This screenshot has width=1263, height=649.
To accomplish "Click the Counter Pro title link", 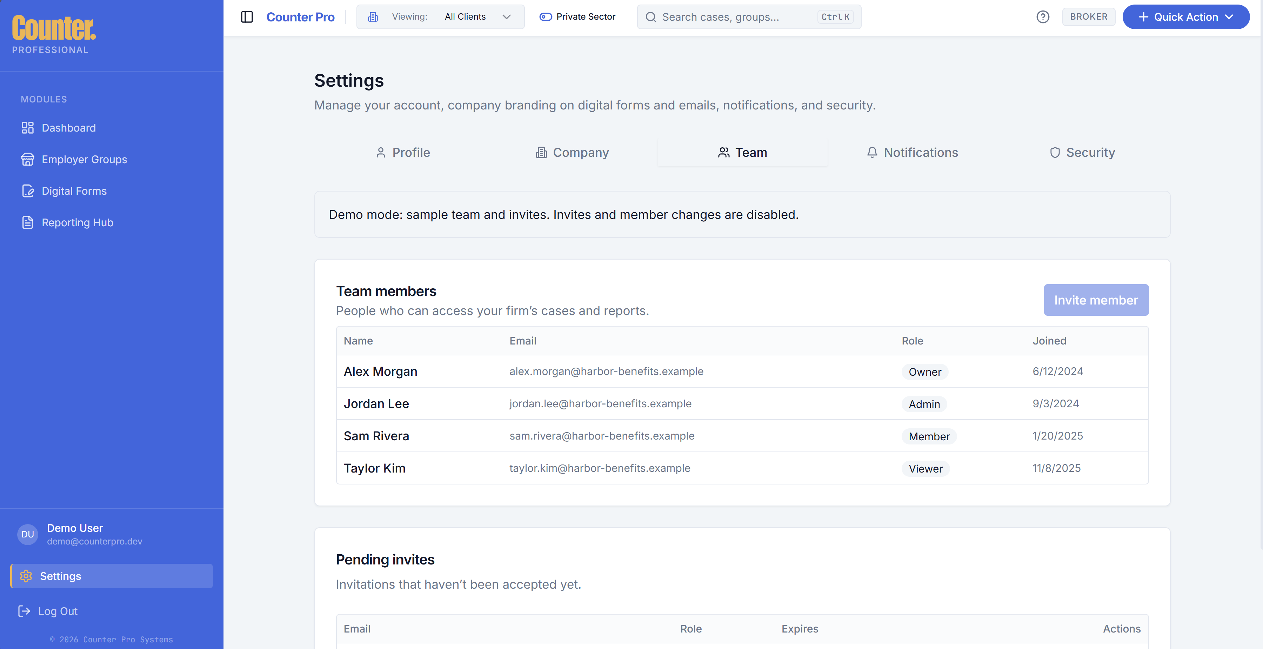I will point(300,17).
